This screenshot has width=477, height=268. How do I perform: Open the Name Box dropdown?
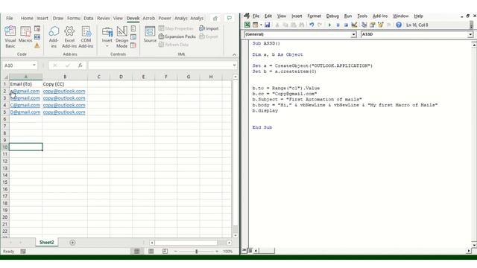pyautogui.click(x=34, y=66)
